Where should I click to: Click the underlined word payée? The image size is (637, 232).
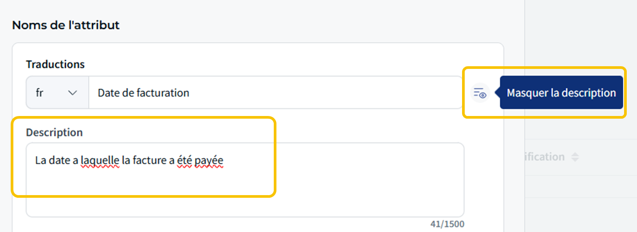click(209, 160)
